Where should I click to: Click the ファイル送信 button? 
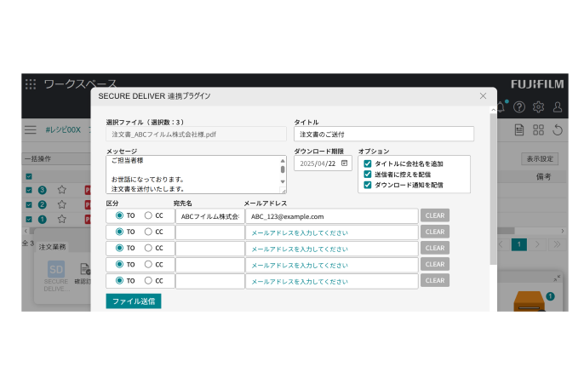click(x=134, y=301)
